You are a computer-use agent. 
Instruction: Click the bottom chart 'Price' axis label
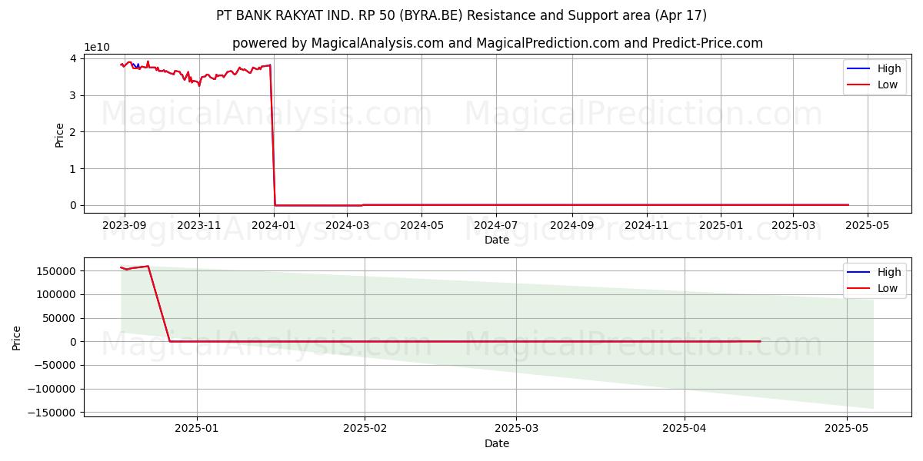click(x=17, y=337)
